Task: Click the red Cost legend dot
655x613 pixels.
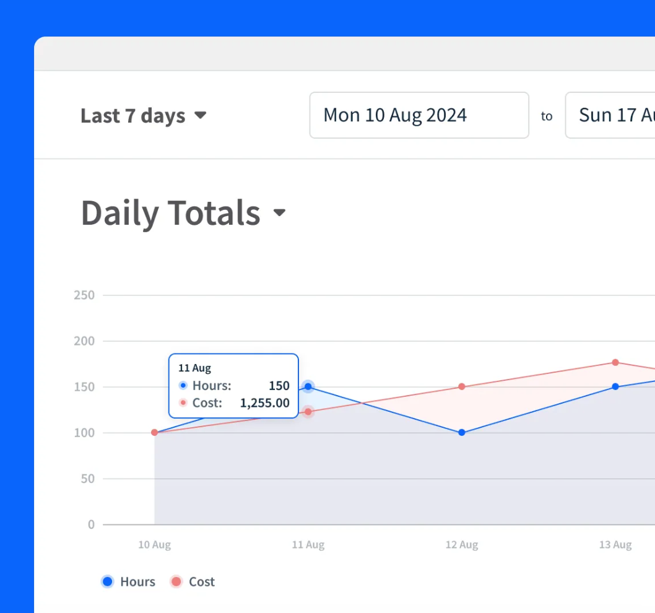Action: [x=176, y=581]
